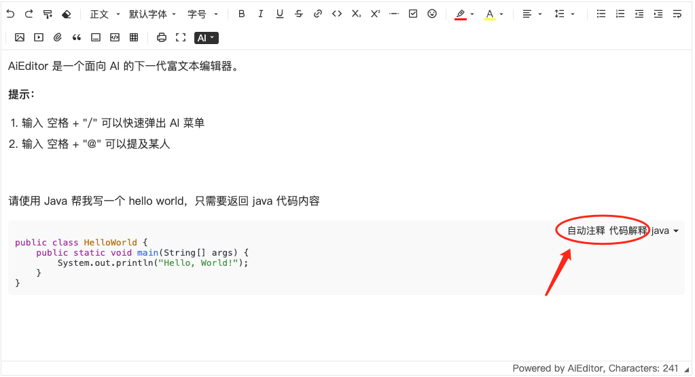This screenshot has height=377, width=695.
Task: Open the 字号 font size dropdown
Action: point(202,14)
